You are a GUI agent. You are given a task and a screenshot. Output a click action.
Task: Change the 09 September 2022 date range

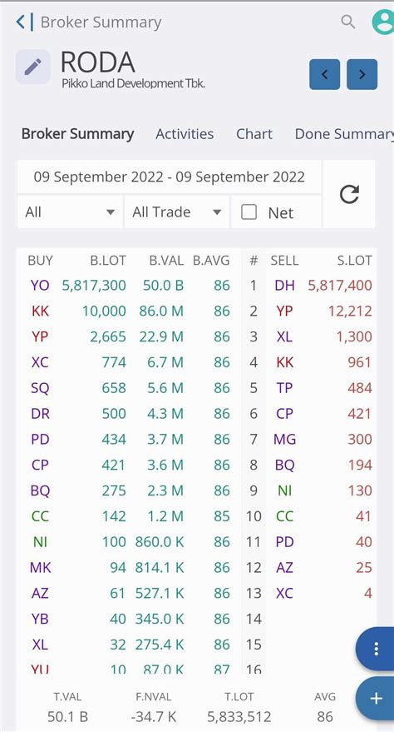(x=169, y=177)
